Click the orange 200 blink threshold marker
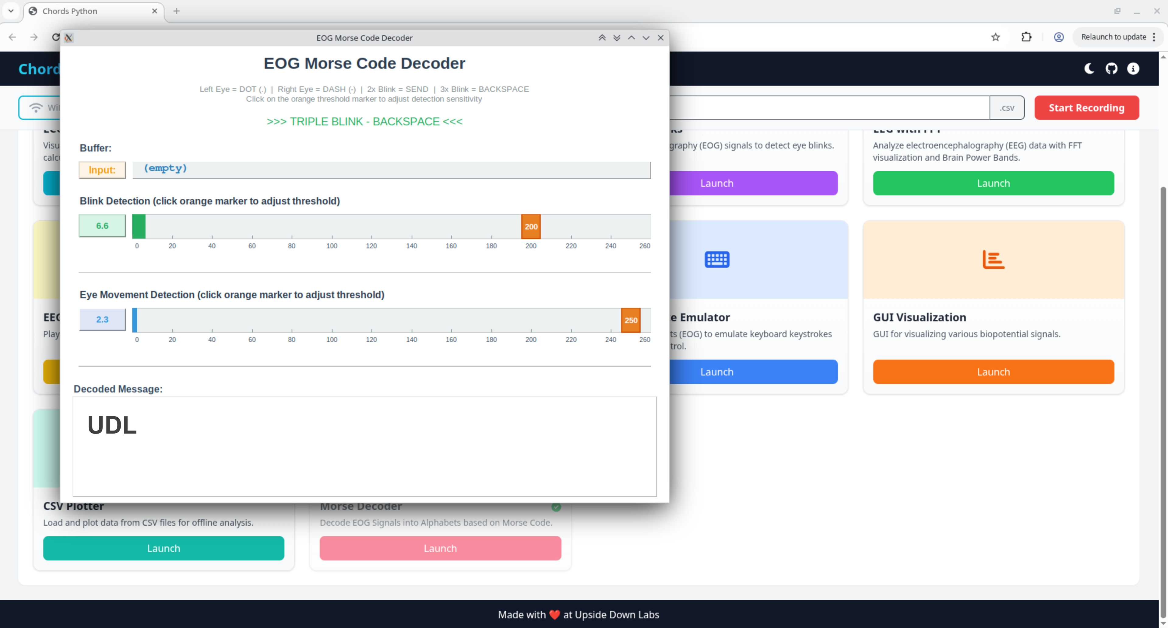The height and width of the screenshot is (628, 1168). [530, 227]
